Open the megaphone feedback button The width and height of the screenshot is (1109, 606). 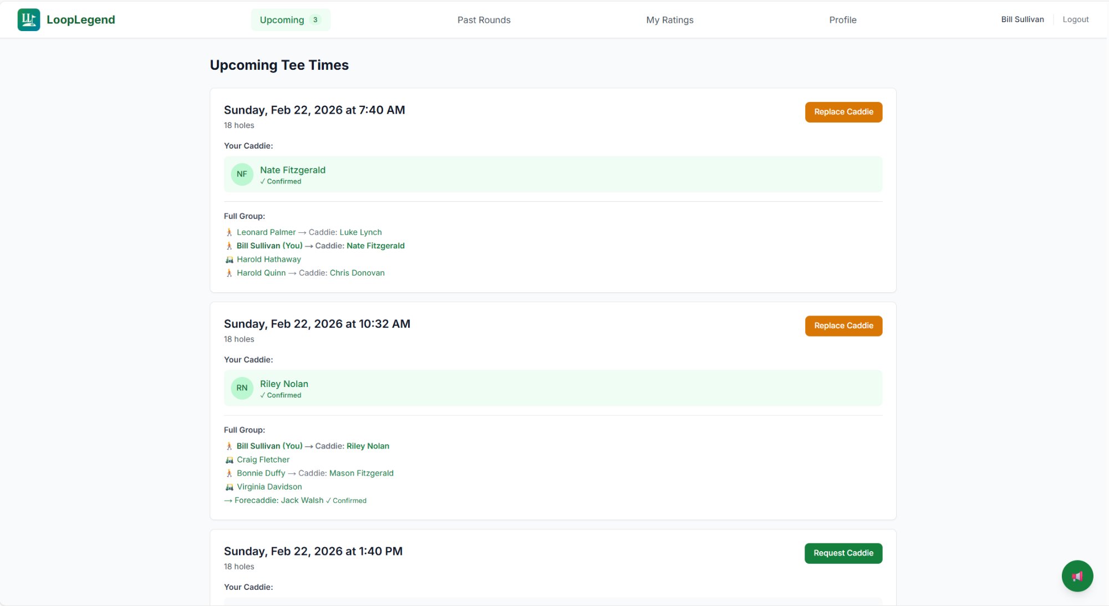tap(1077, 576)
